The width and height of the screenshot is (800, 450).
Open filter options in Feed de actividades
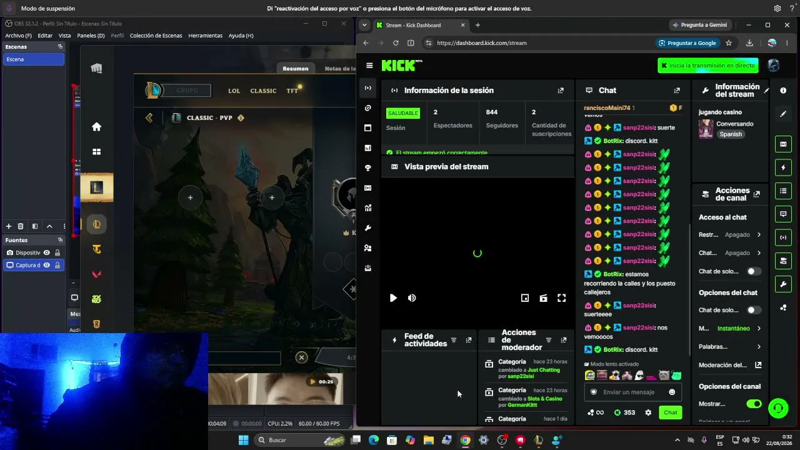(454, 340)
